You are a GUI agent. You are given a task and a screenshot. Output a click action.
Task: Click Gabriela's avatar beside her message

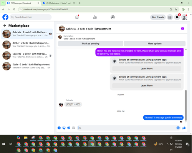pos(61,105)
